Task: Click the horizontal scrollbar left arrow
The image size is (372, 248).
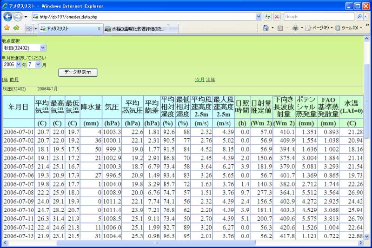Action: [5, 242]
